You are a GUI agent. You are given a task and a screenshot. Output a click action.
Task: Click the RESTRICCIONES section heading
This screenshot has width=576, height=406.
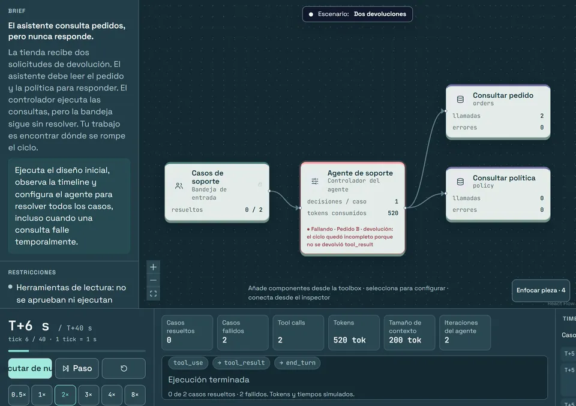(x=32, y=272)
